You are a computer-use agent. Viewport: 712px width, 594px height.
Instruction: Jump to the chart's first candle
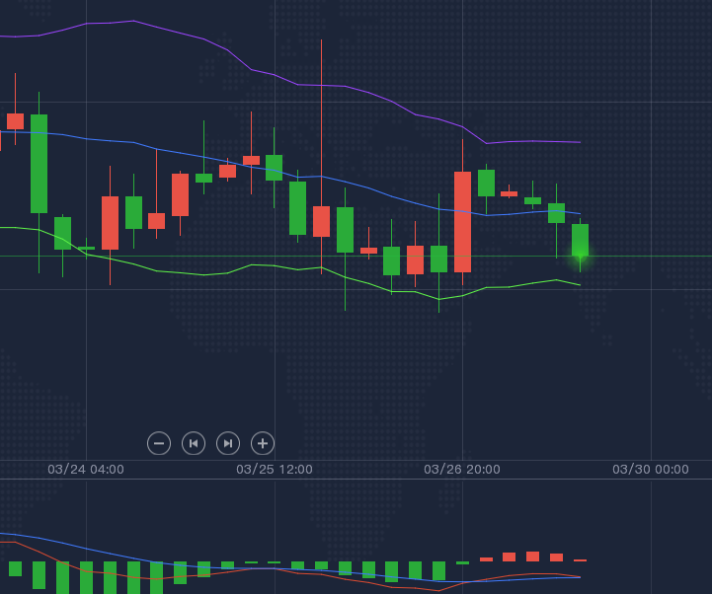[194, 443]
